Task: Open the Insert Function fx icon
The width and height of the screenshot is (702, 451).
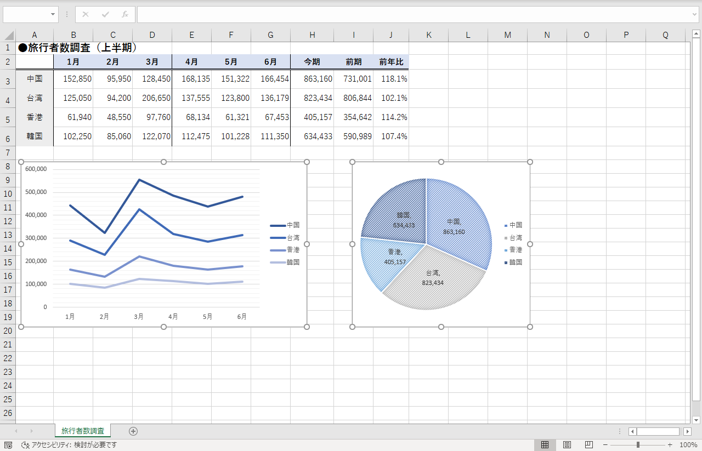Action: (x=125, y=14)
